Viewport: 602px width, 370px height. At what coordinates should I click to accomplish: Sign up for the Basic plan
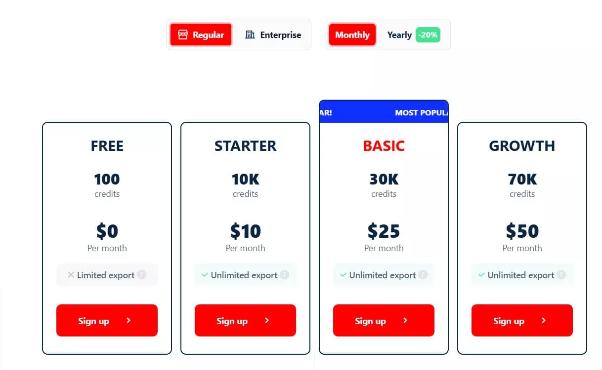pyautogui.click(x=384, y=320)
